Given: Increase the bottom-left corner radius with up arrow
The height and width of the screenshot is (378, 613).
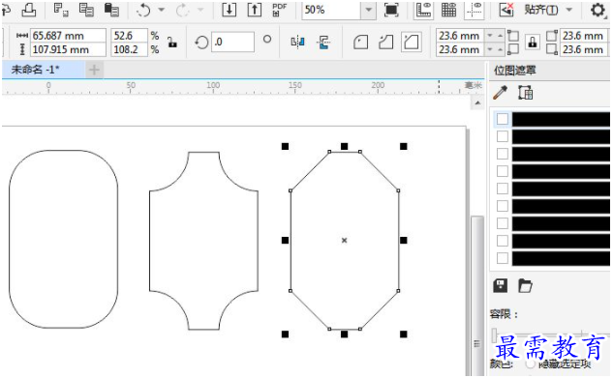Looking at the screenshot, I should click(x=500, y=49).
